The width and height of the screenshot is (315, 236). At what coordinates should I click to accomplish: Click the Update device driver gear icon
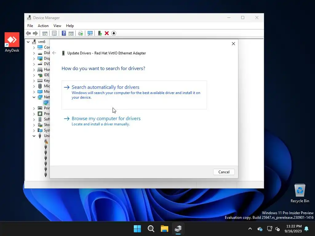80,33
